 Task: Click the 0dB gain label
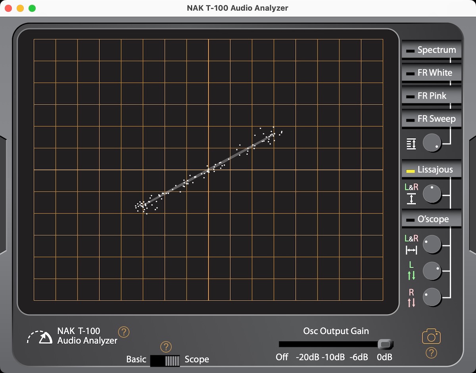(x=384, y=357)
